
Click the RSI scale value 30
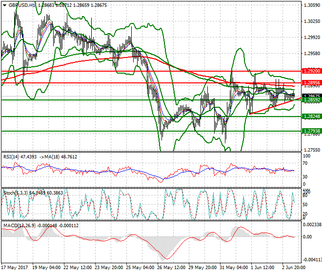pos(305,177)
